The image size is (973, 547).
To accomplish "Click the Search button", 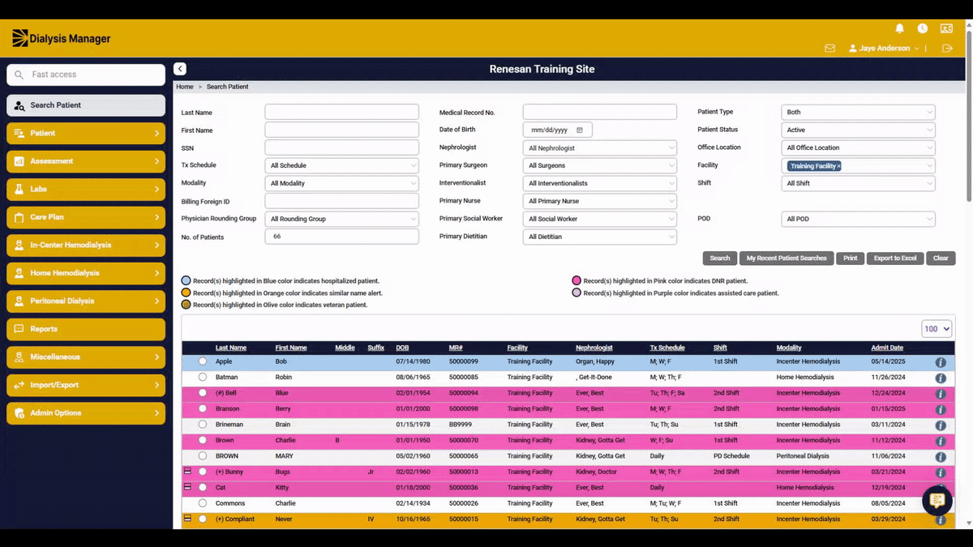I will [x=720, y=258].
